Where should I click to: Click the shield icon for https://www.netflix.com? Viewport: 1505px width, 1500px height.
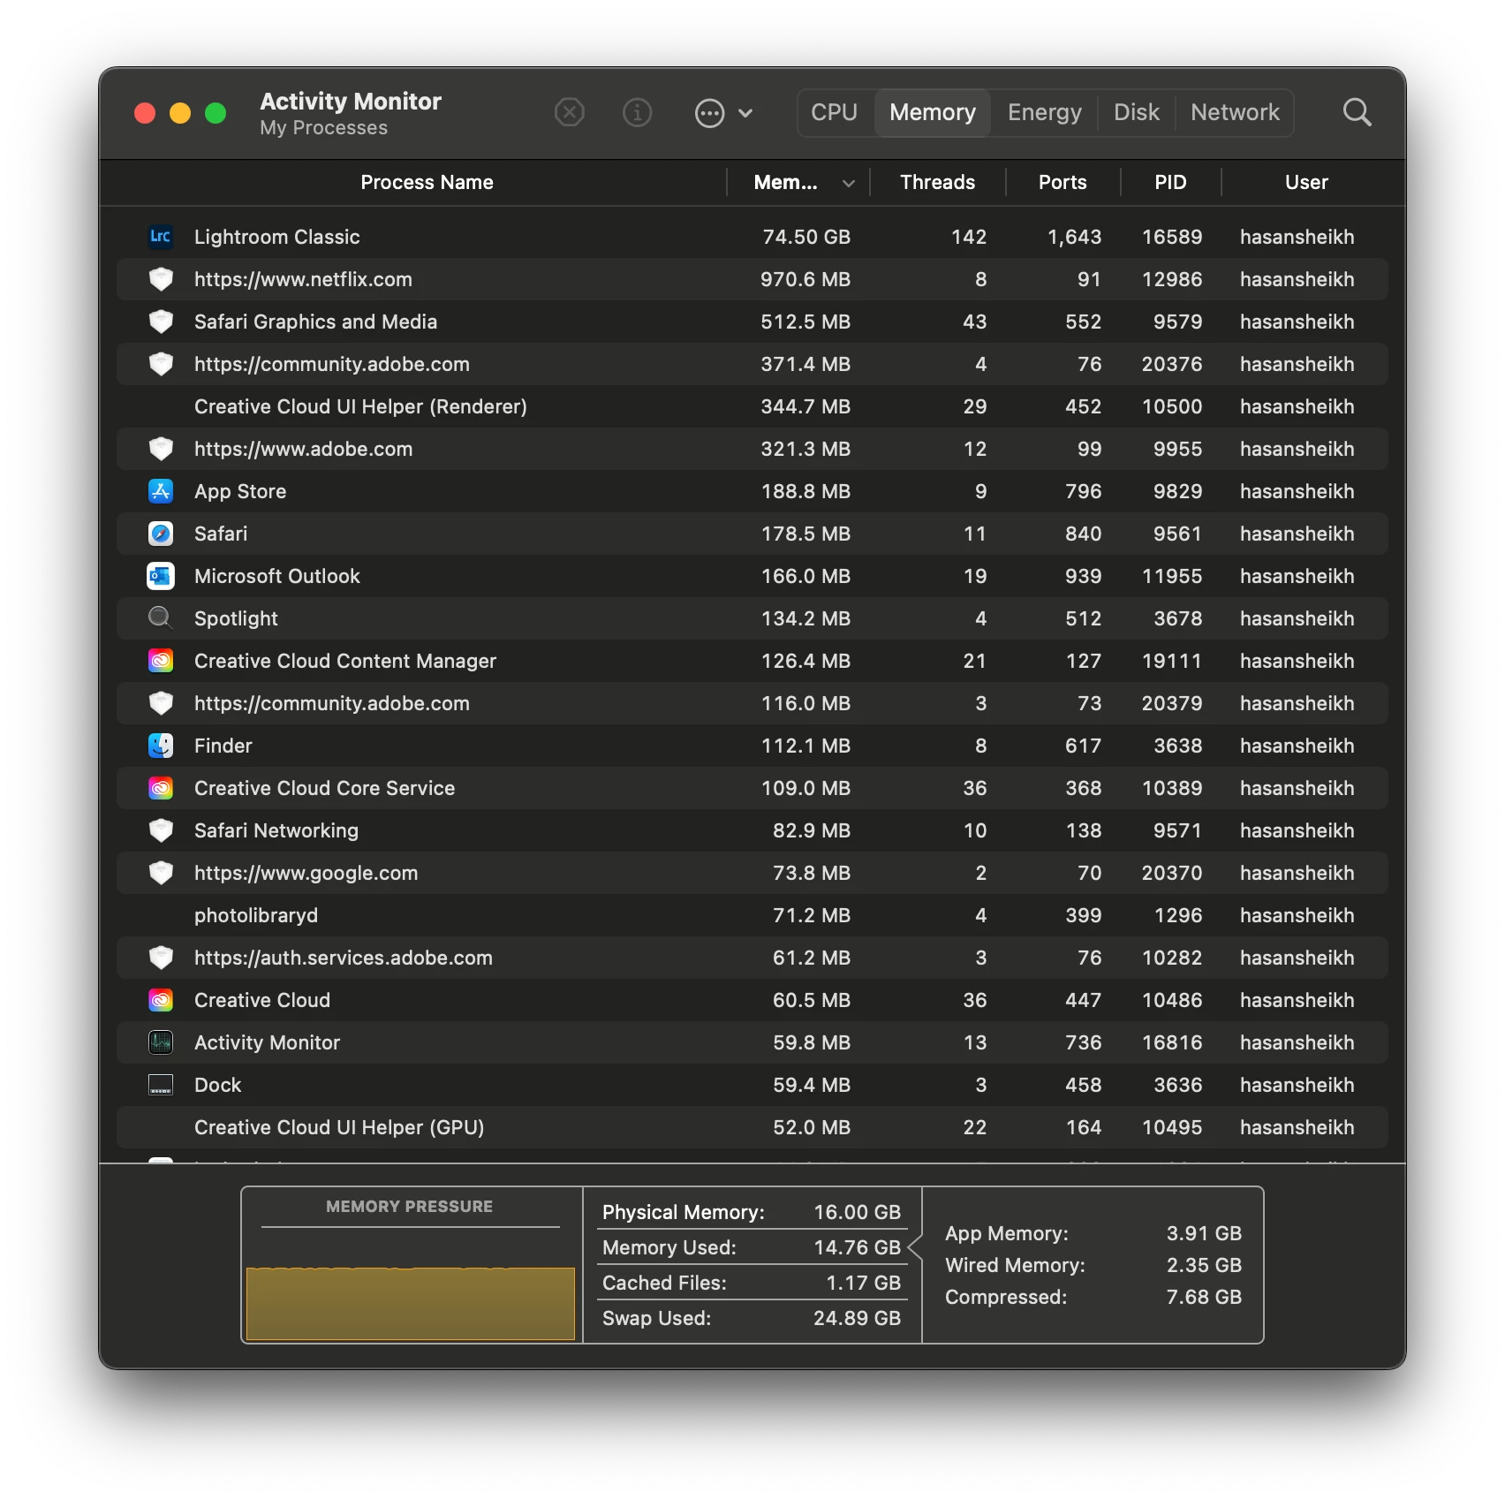pyautogui.click(x=161, y=279)
